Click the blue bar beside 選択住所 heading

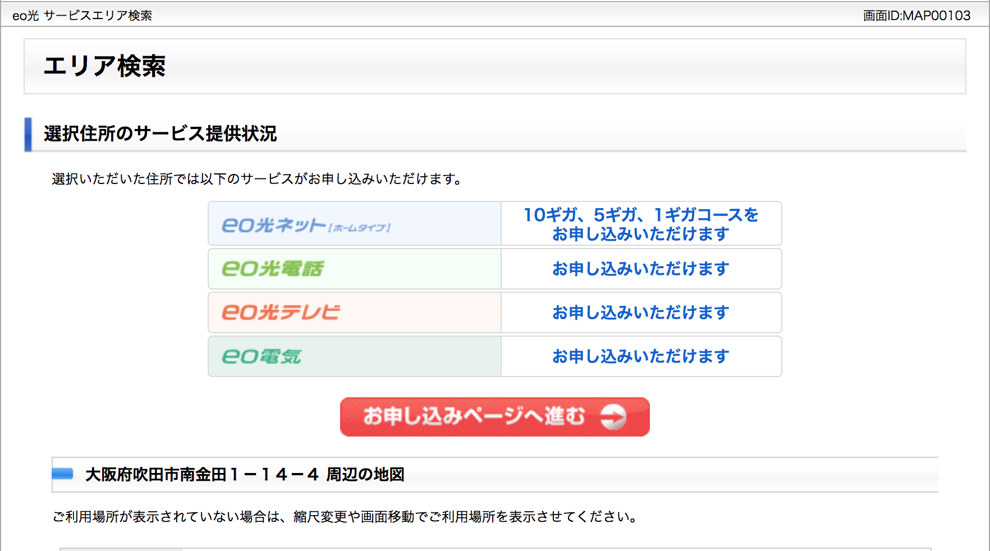tap(28, 134)
